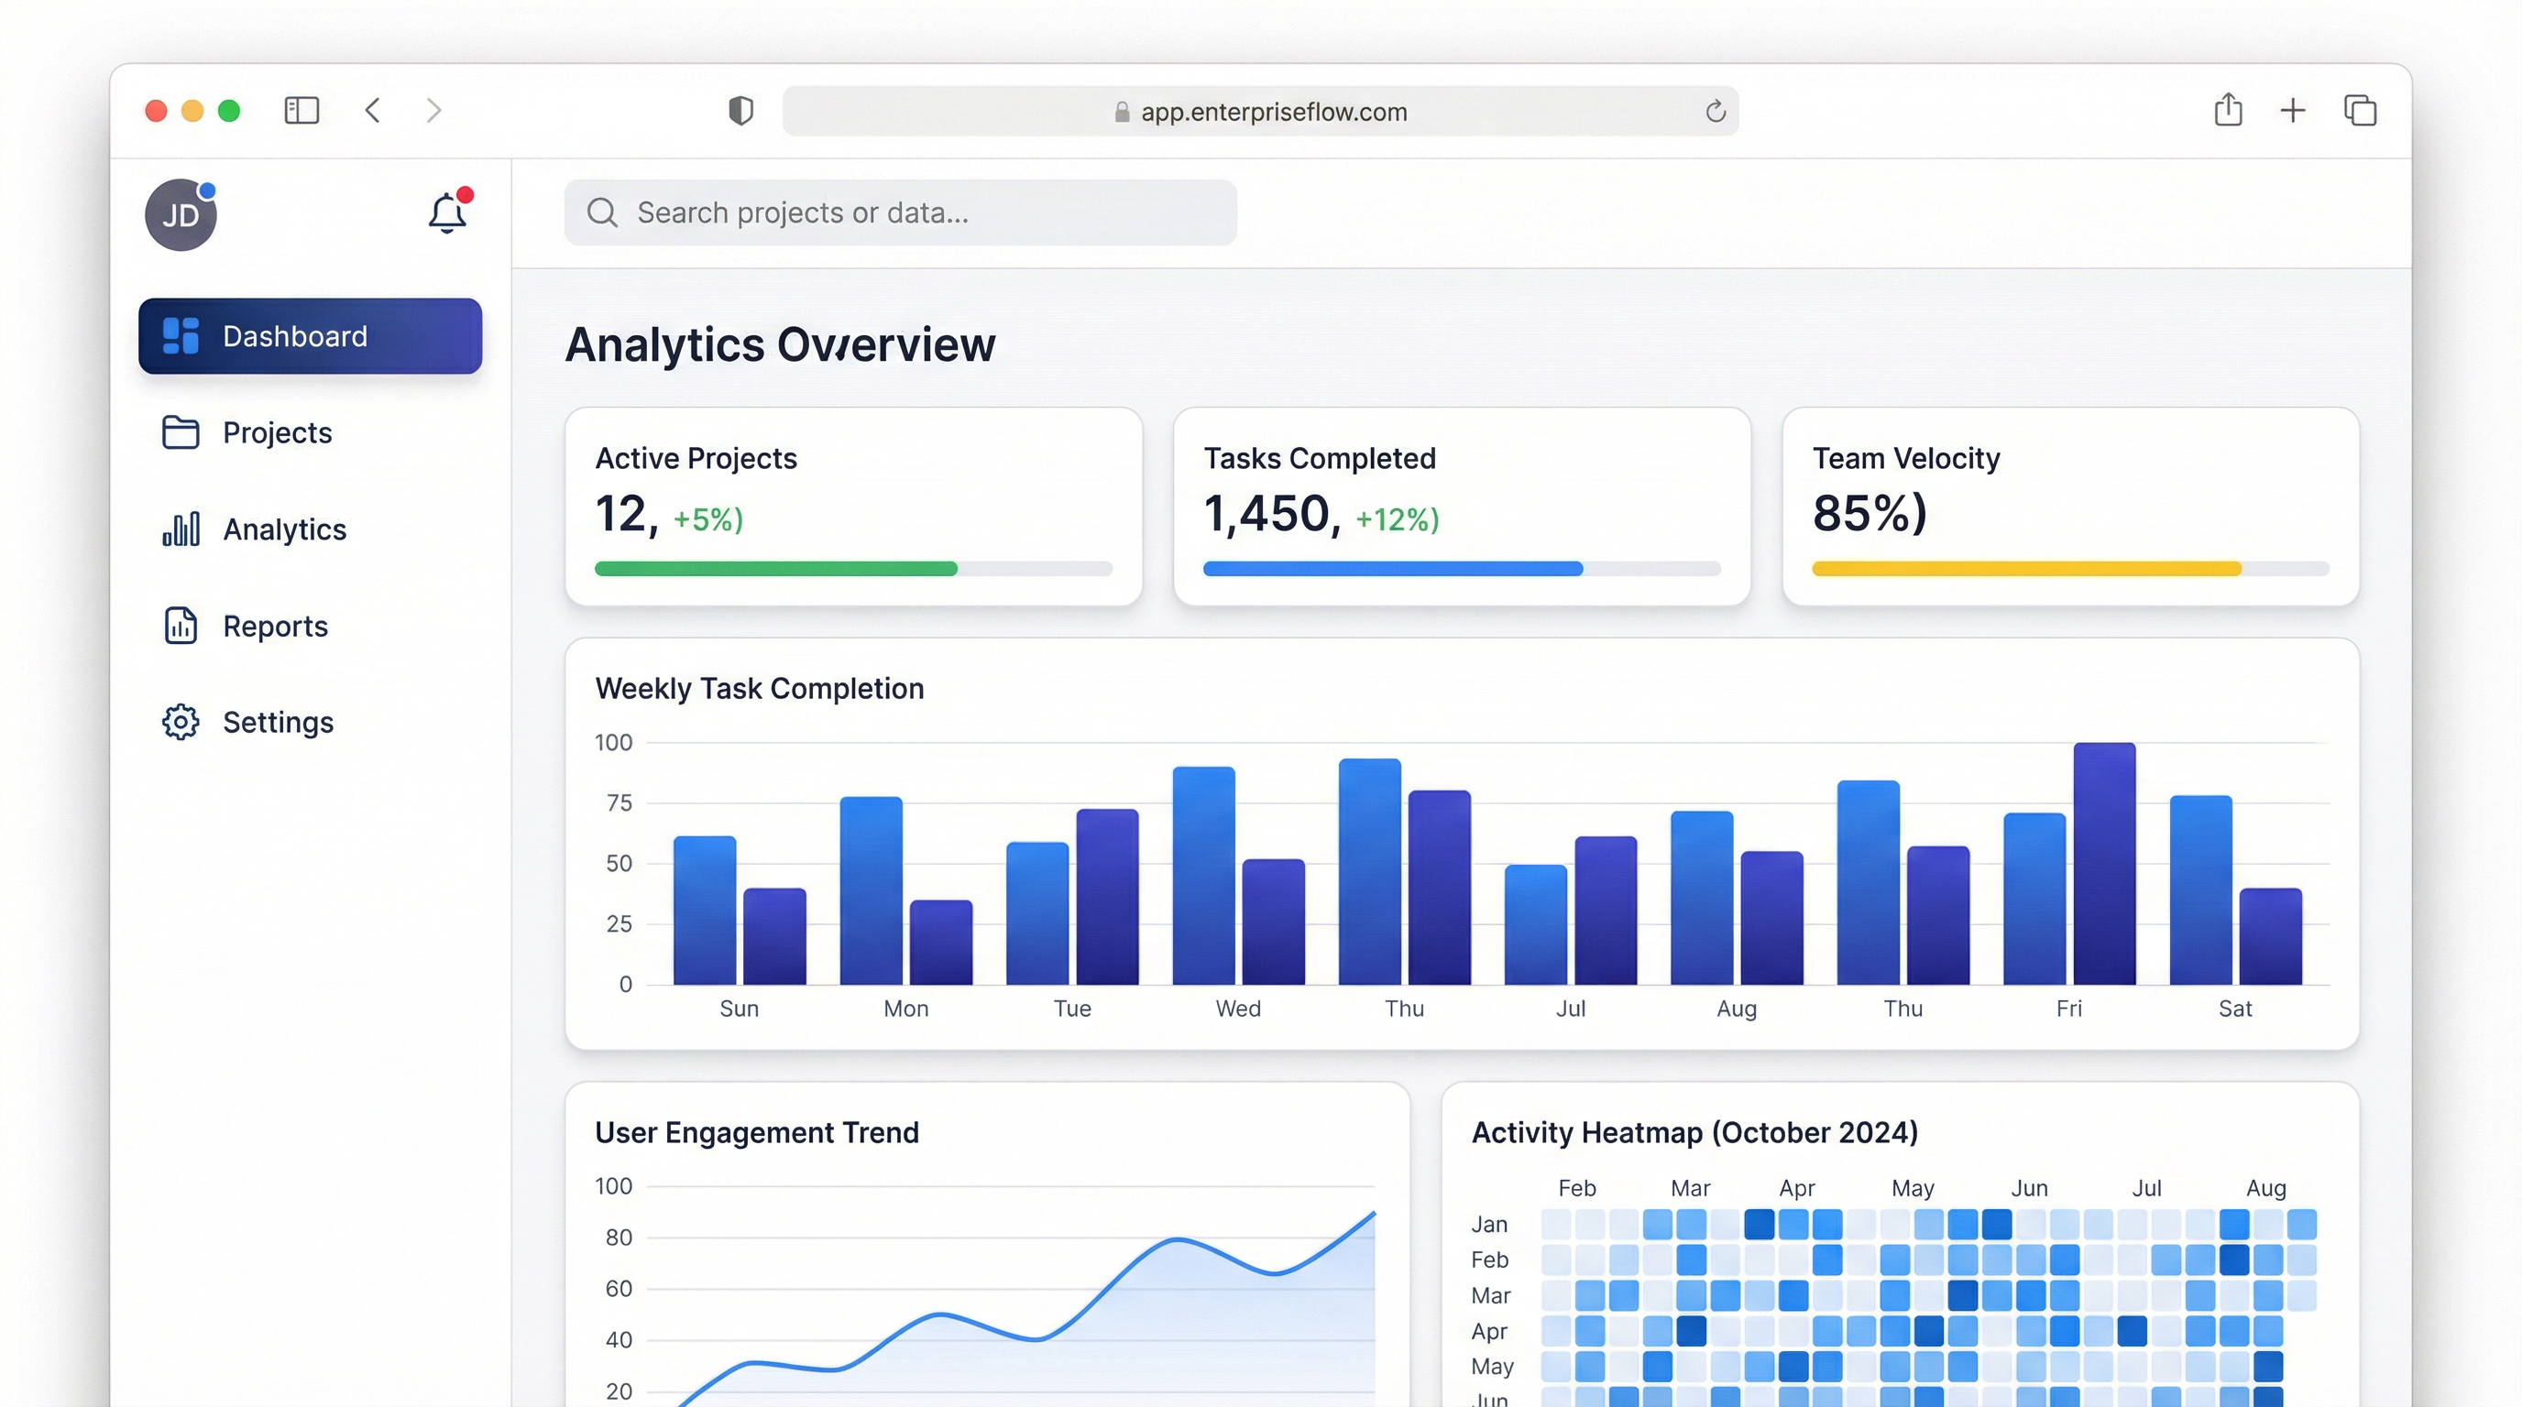The image size is (2522, 1407).
Task: Click the Reports document icon
Action: coord(181,626)
